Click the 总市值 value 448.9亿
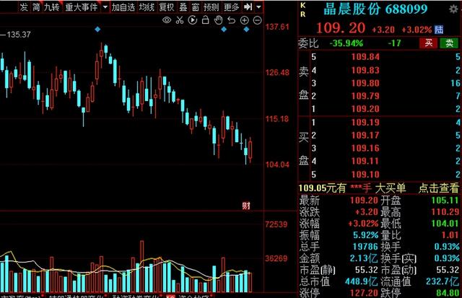The width and height of the screenshot is (462, 298). (x=362, y=281)
